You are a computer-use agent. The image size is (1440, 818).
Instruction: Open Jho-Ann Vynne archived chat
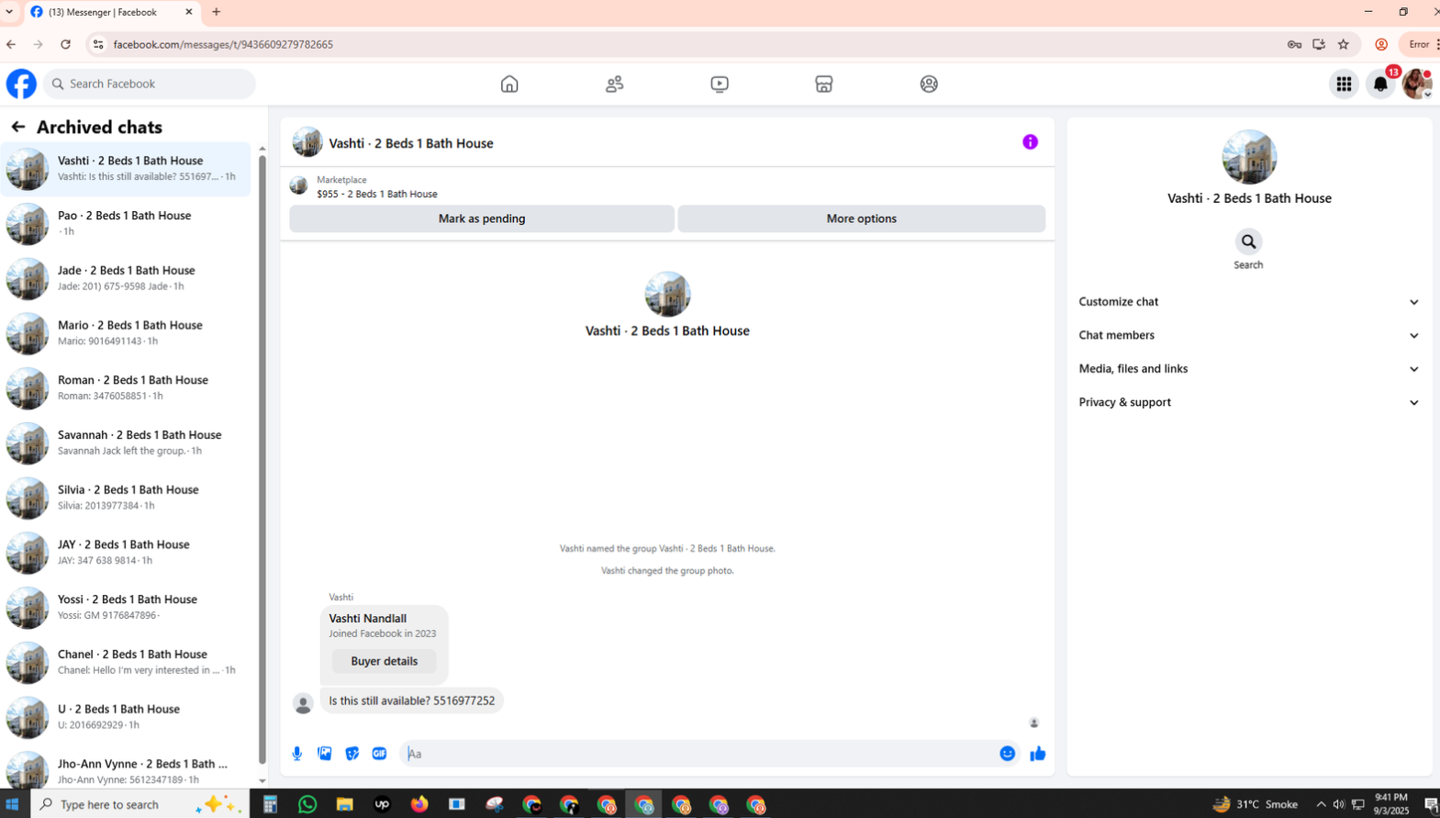tap(126, 769)
